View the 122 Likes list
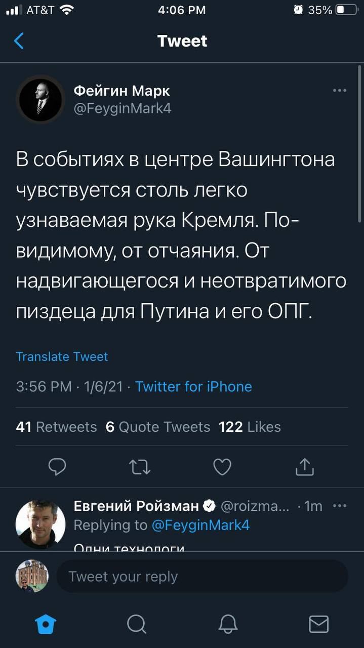The height and width of the screenshot is (648, 364). click(x=250, y=427)
